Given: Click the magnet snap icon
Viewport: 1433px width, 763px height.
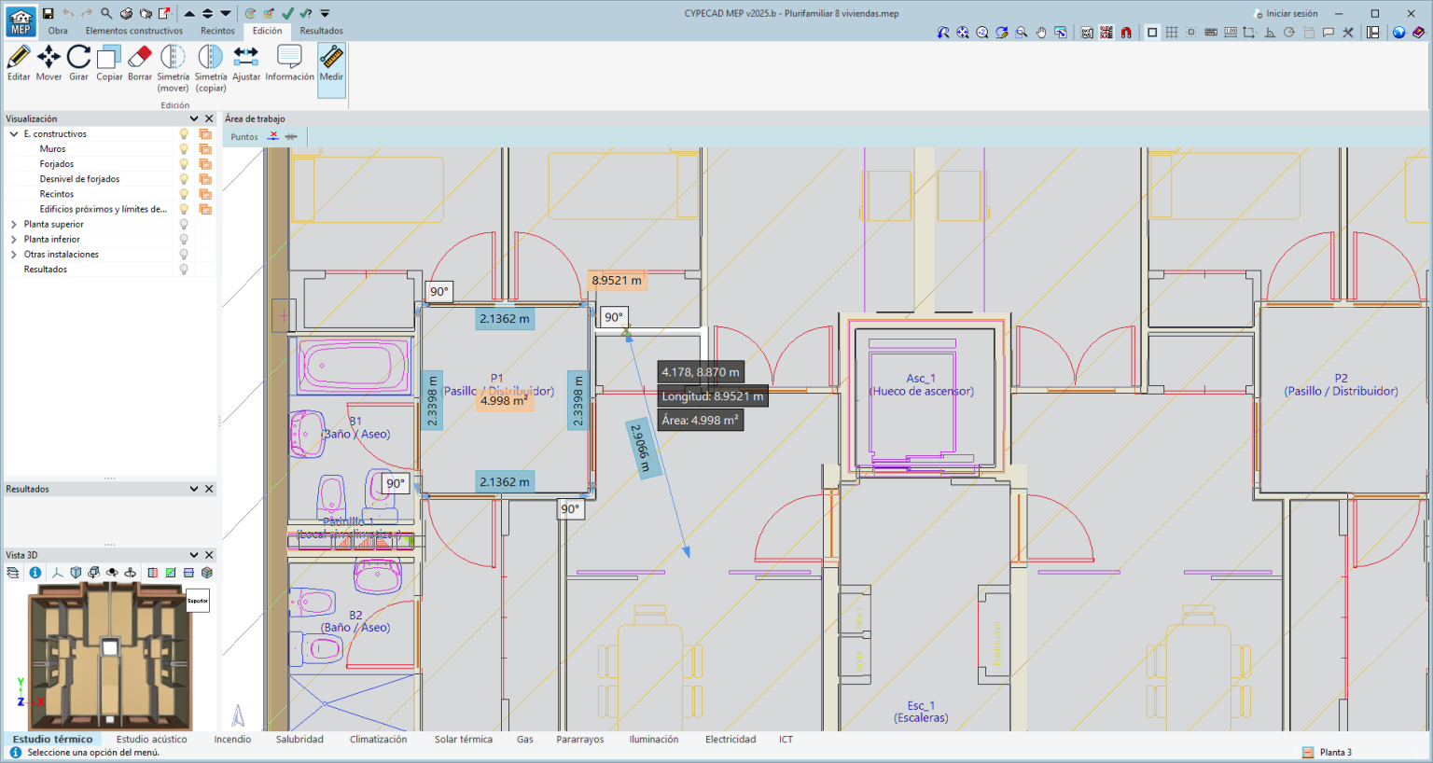Looking at the screenshot, I should tap(1127, 32).
